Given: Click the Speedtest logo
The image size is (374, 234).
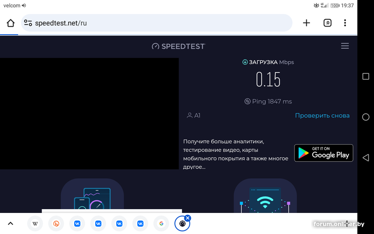Looking at the screenshot, I should (179, 46).
